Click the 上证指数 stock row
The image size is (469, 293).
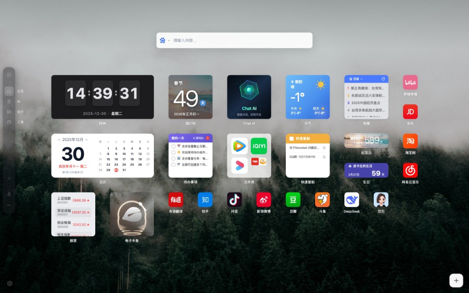coord(73,200)
